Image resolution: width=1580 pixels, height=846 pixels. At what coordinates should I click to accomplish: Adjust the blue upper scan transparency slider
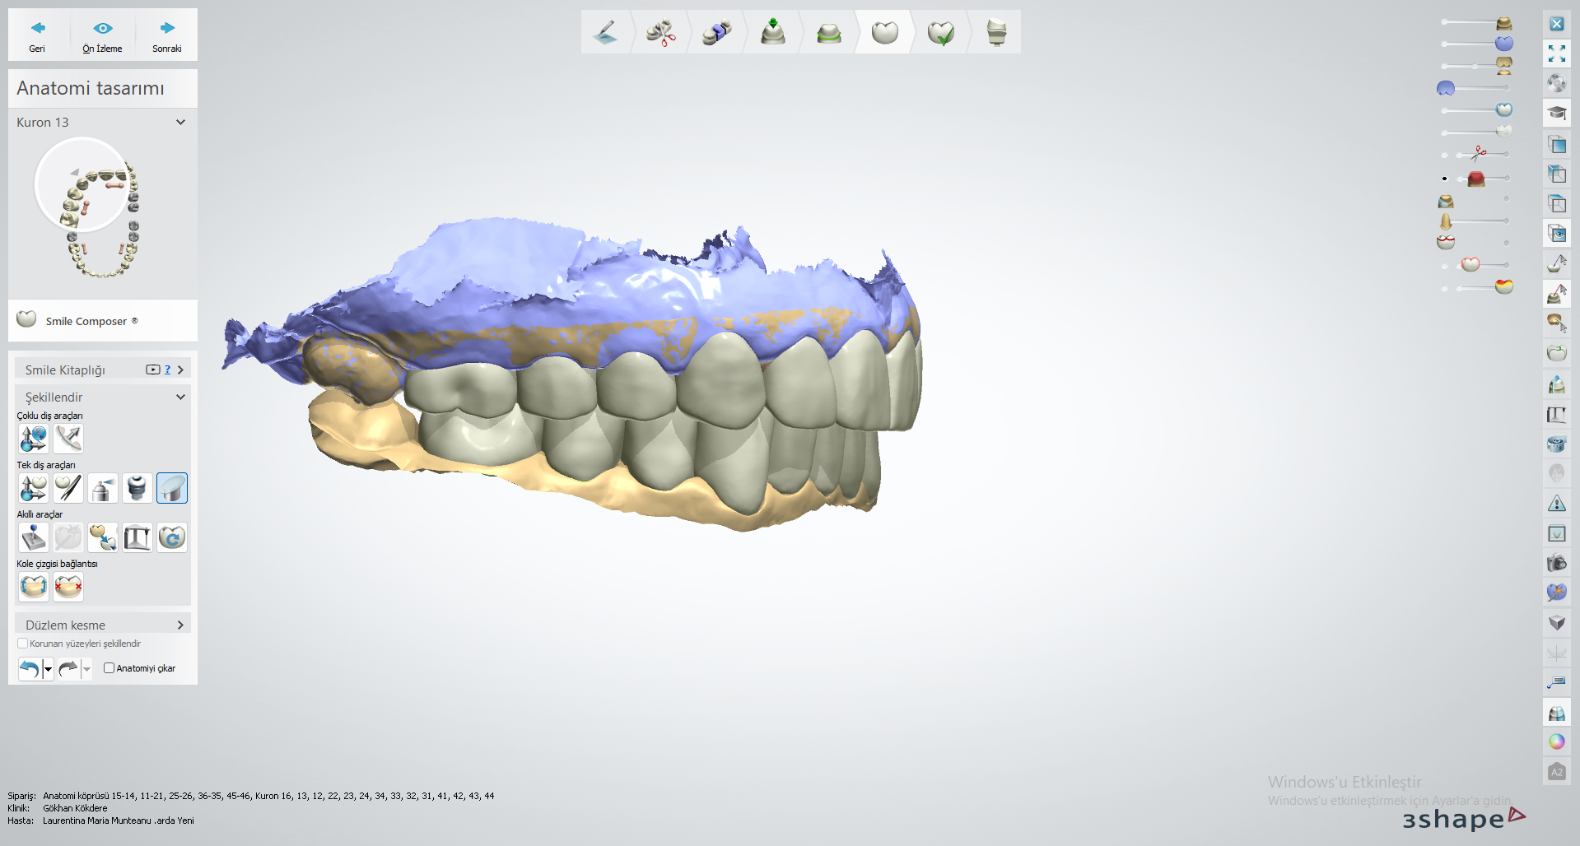coord(1474,44)
